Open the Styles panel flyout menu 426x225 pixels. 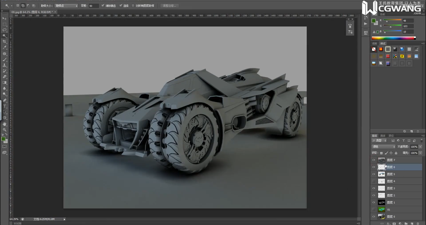423,43
